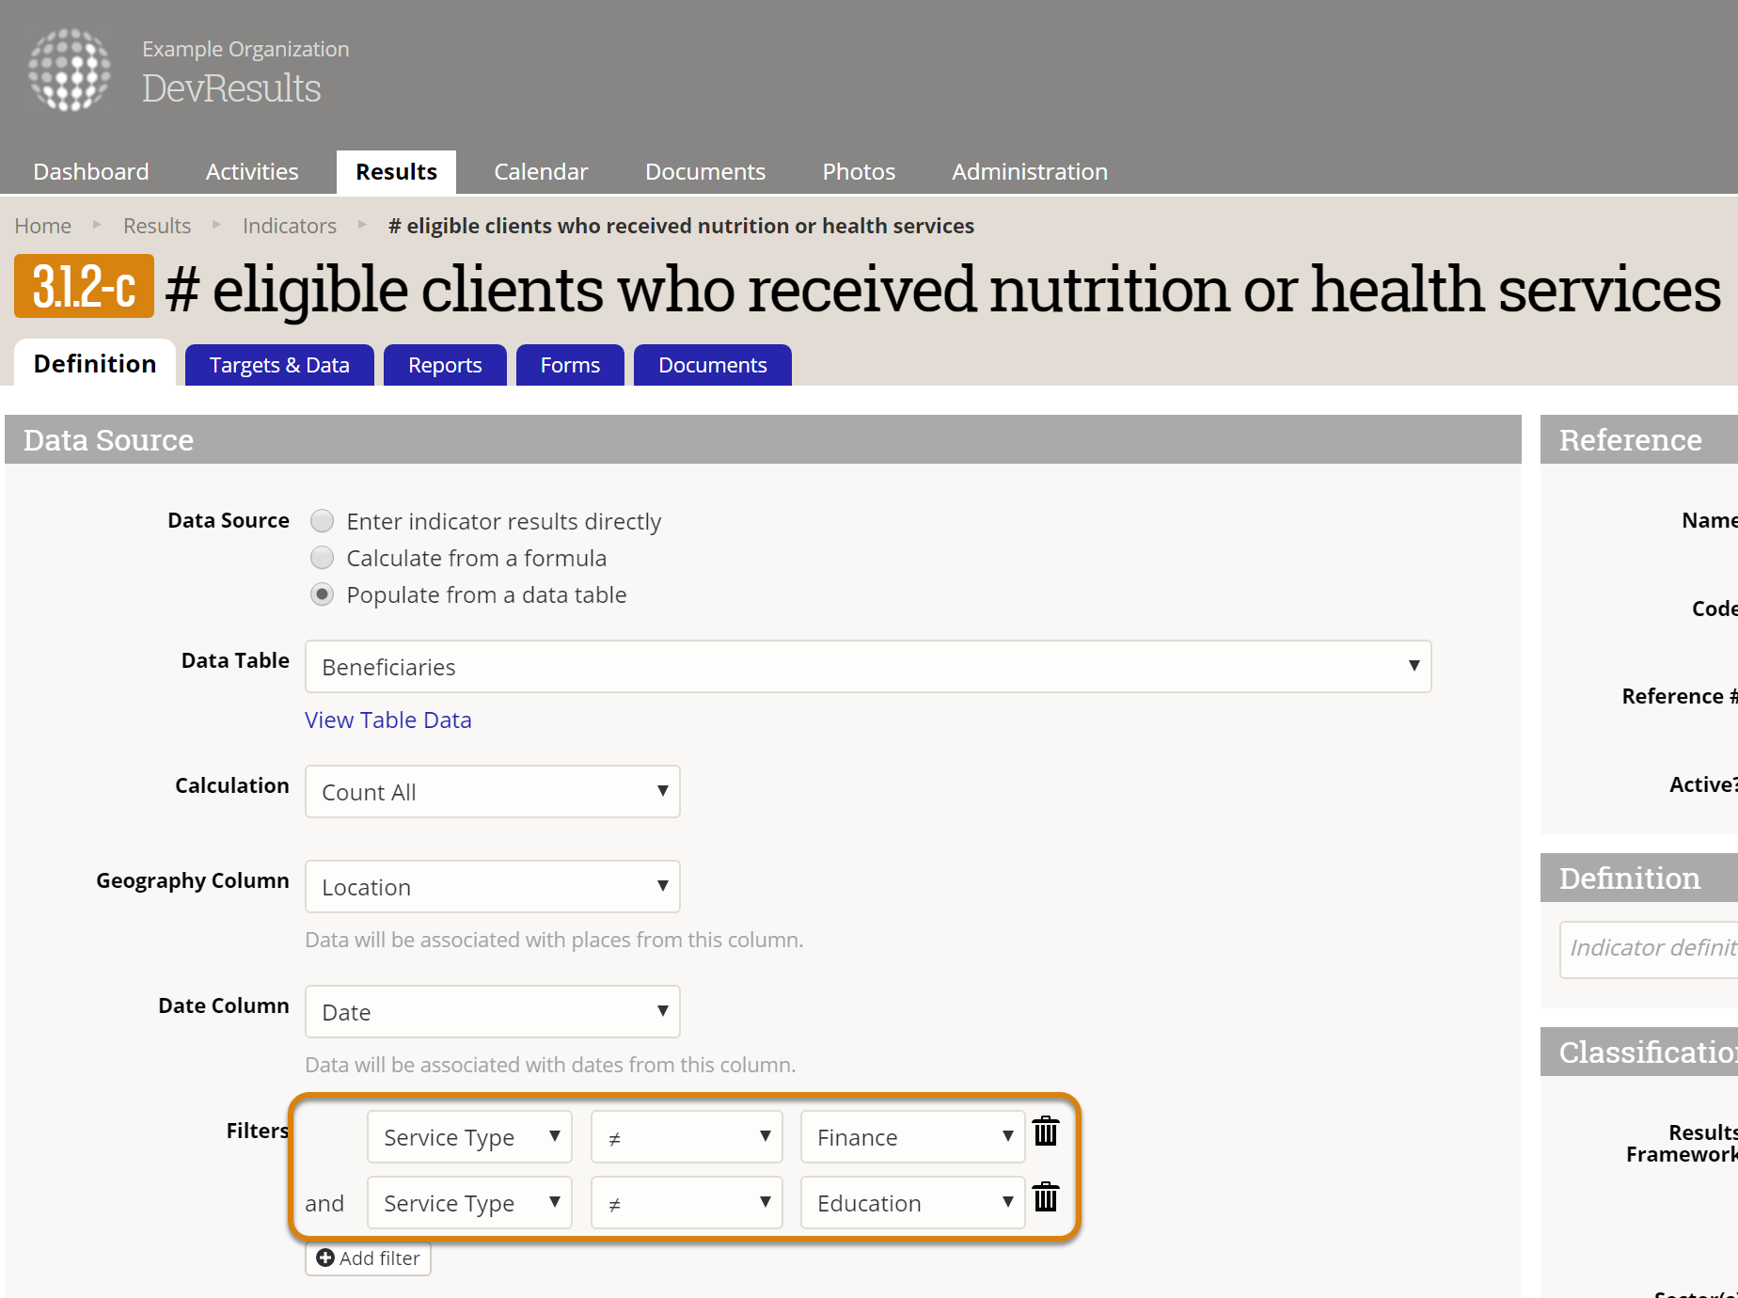The image size is (1738, 1298).
Task: Select Enter indicator results directly option
Action: point(322,521)
